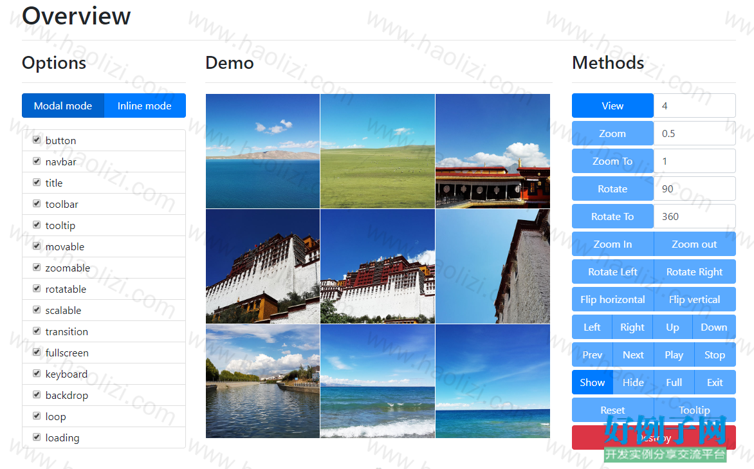The height and width of the screenshot is (469, 754).
Task: Focus the Rotate To value input
Action: tap(694, 216)
